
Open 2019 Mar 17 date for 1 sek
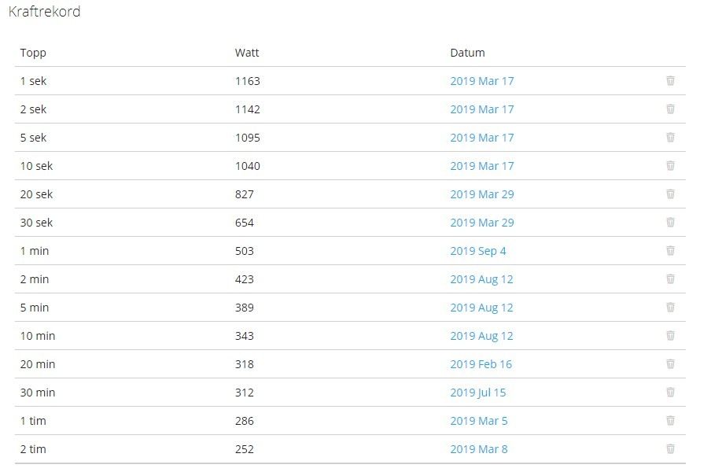pos(482,81)
